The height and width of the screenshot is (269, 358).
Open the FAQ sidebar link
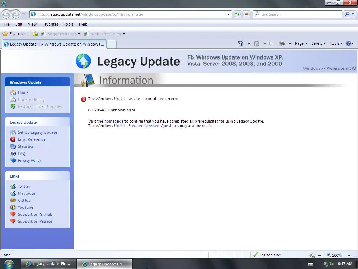22,153
